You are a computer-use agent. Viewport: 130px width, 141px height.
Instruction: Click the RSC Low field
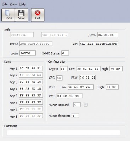(80, 87)
